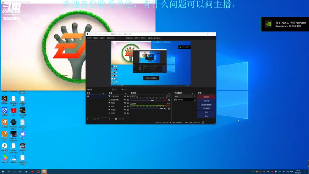Open colorful pinwheel desktop shortcut
The width and height of the screenshot is (309, 174).
pyautogui.click(x=4, y=158)
